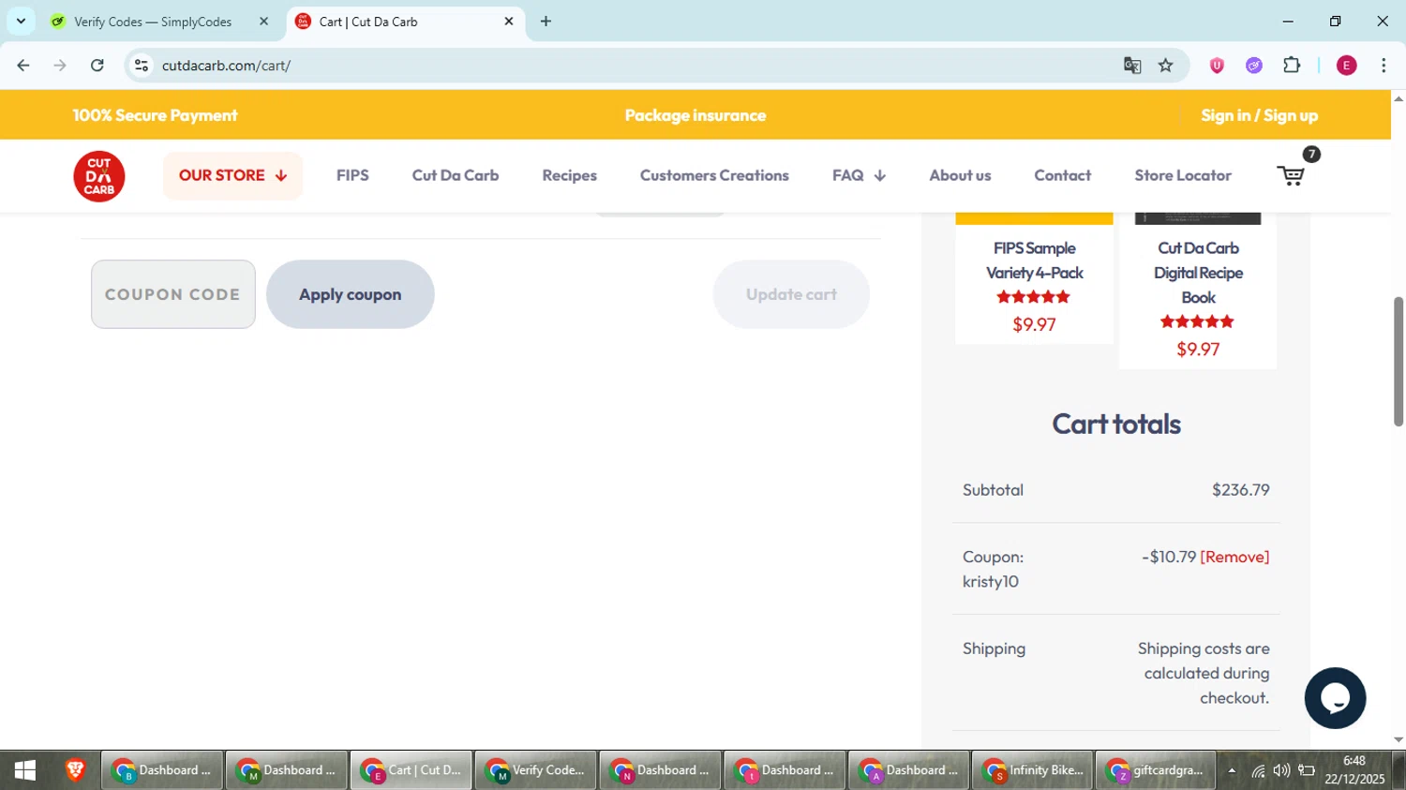Click the address bar URL
This screenshot has height=790, width=1406.
coord(226,66)
